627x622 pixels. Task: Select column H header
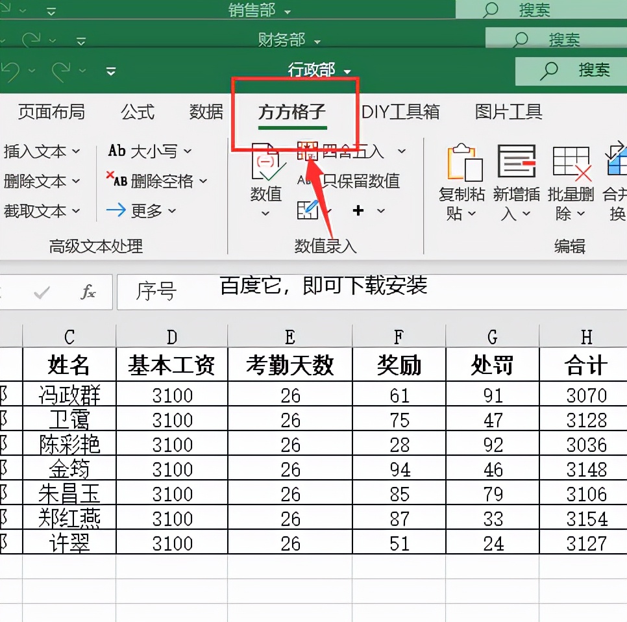pyautogui.click(x=584, y=336)
